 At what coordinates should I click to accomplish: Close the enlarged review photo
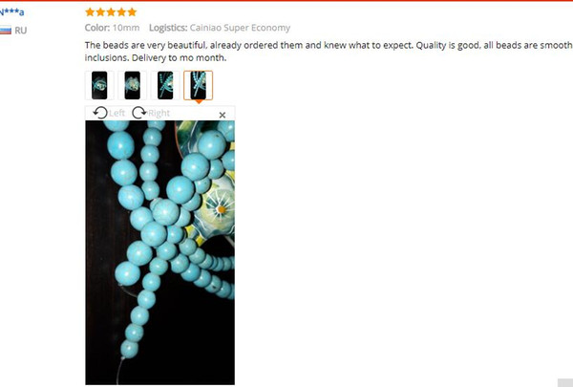click(223, 115)
